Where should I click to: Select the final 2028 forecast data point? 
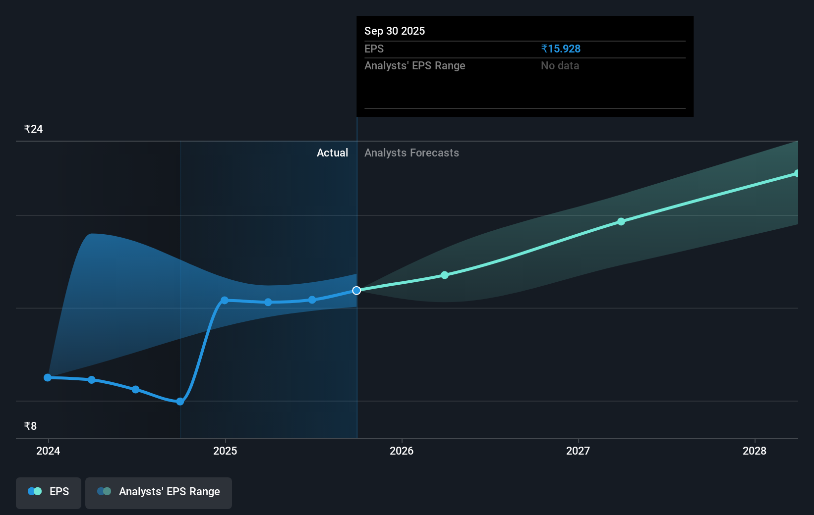[x=796, y=173]
